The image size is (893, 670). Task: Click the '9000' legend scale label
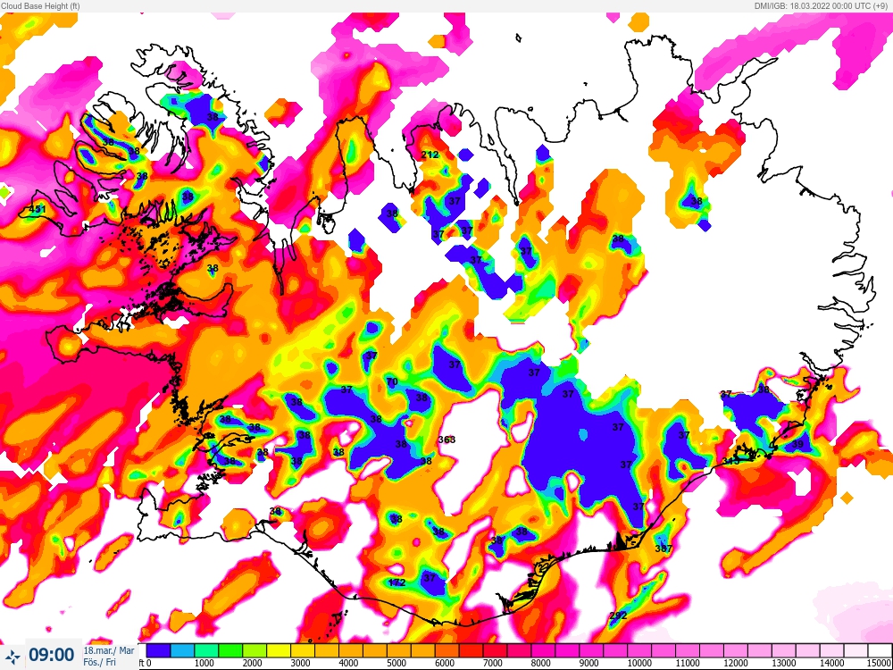(x=589, y=663)
